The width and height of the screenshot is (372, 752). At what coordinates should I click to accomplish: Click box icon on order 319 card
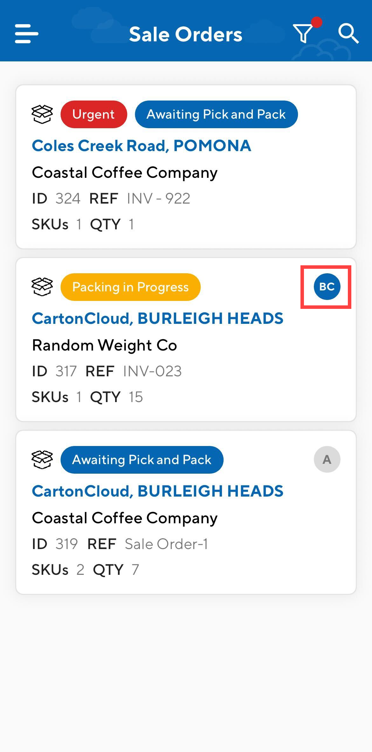tap(42, 460)
